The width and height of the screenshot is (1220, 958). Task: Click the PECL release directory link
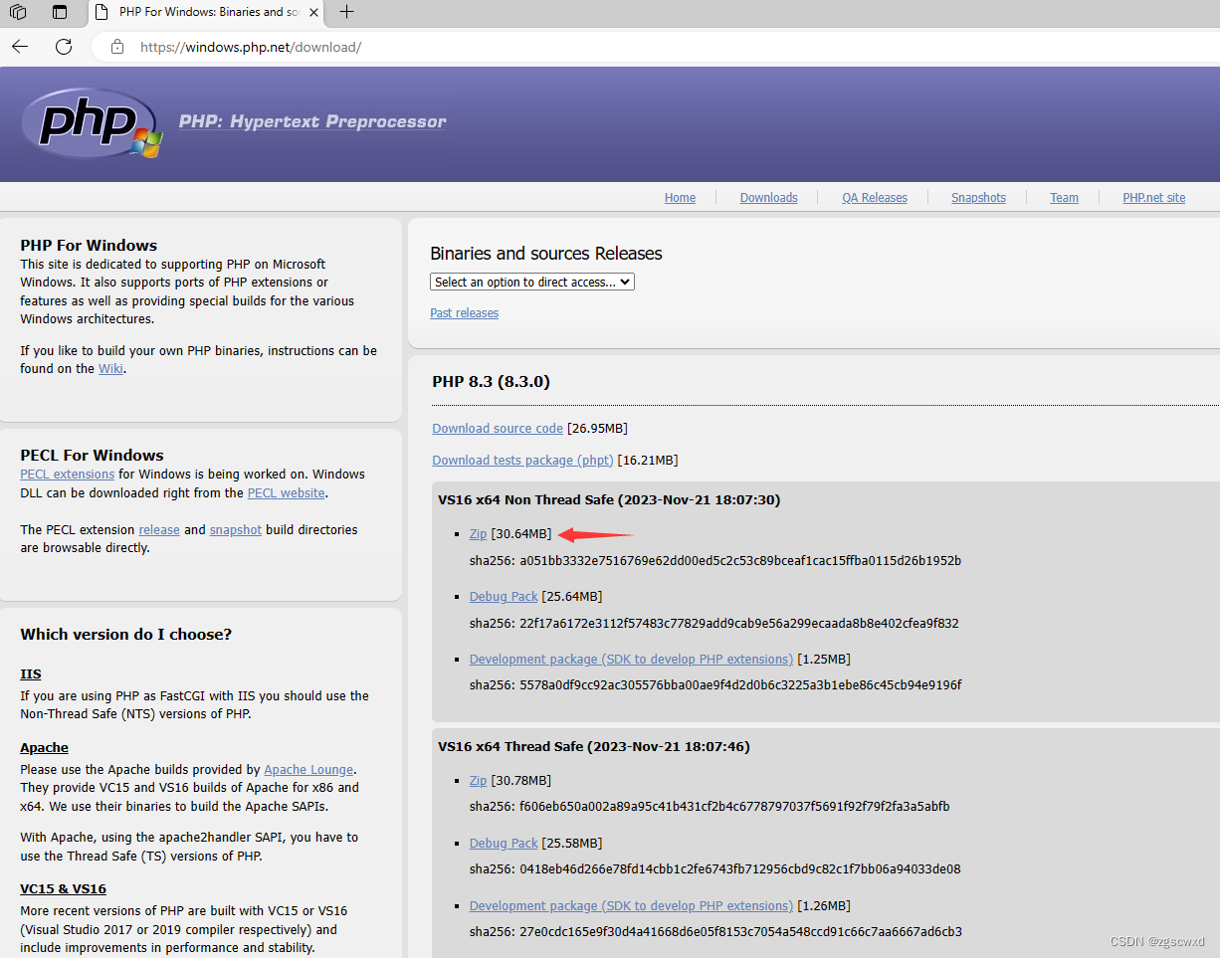pos(159,530)
